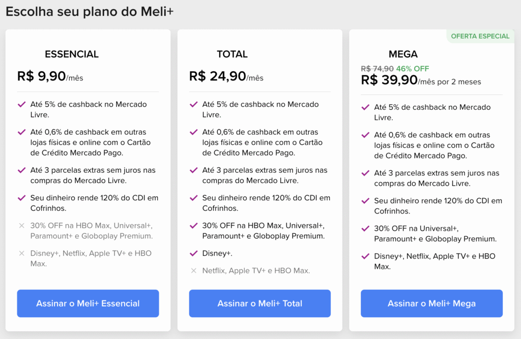This screenshot has width=521, height=339.
Task: Click the checkmark beside Essencial's cashback Mercado Livre benefit
Action: click(x=21, y=104)
